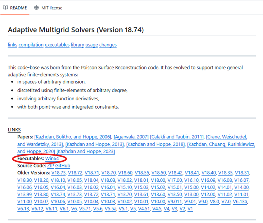Open the Kazhdan and Hoppe 2018 paper
This screenshot has width=263, height=223.
coord(156,144)
